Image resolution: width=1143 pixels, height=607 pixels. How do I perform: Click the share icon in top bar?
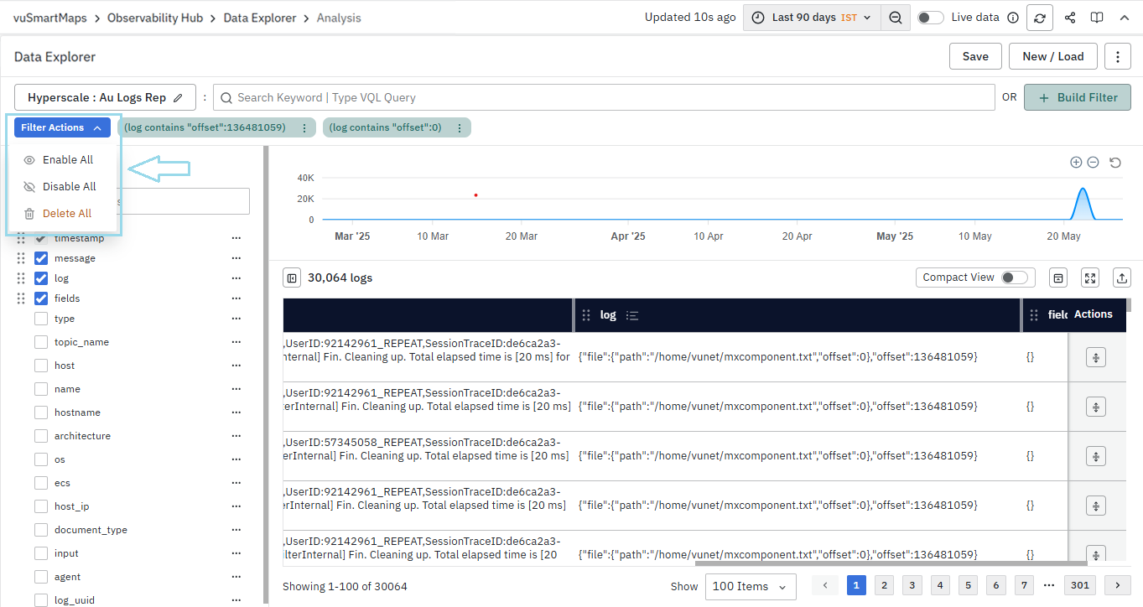click(1070, 18)
